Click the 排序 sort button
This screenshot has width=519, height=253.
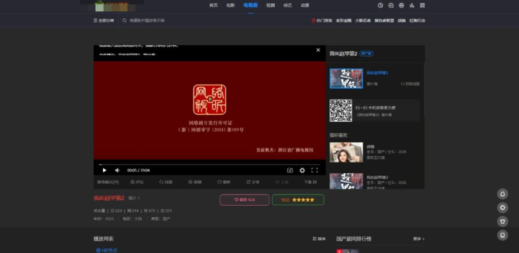pyautogui.click(x=319, y=239)
